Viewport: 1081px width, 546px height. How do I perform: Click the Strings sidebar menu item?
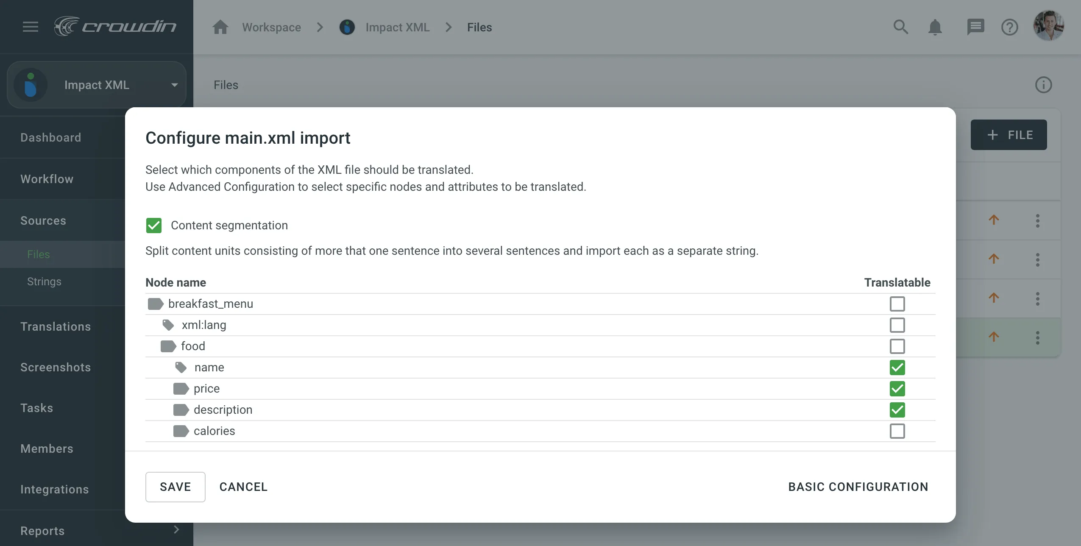click(x=44, y=281)
